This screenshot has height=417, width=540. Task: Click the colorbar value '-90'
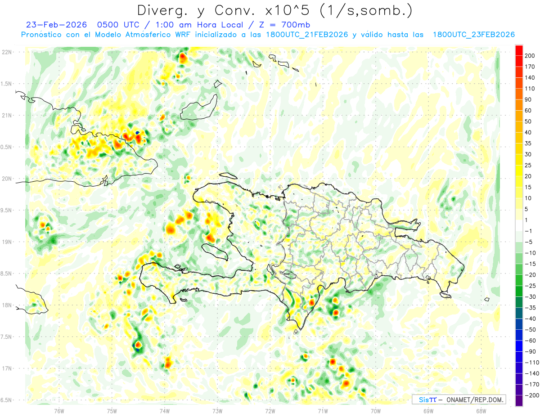[530, 351]
